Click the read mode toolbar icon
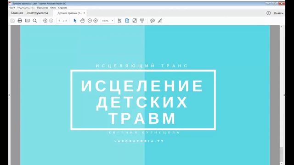The height and width of the screenshot is (165, 294). (142, 21)
